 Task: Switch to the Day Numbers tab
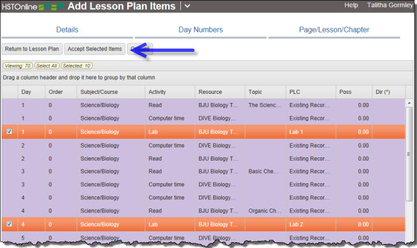pyautogui.click(x=200, y=30)
